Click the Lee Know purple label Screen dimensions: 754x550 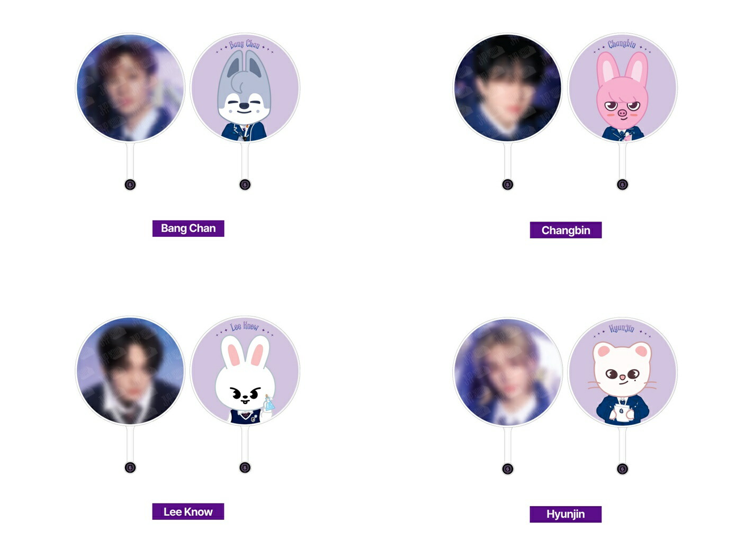(188, 511)
